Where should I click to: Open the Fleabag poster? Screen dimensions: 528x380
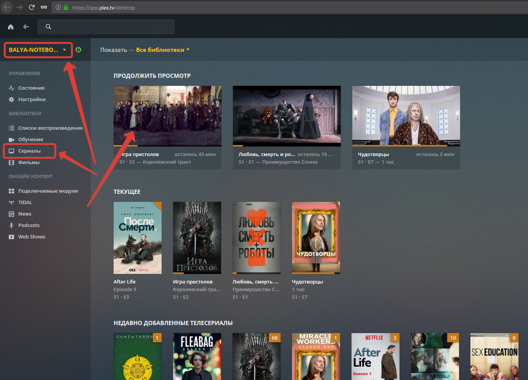(197, 356)
